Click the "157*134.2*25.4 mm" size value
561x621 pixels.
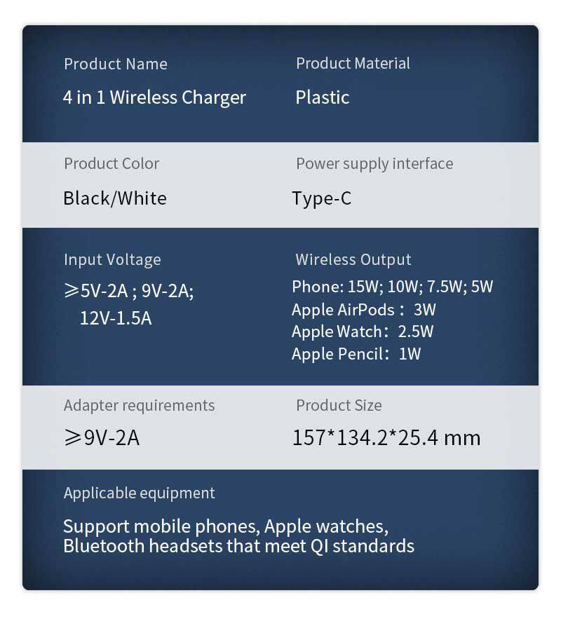[386, 438]
